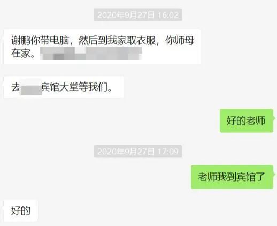Click the tail pointer of 老师我到宾馆了 bubble
The image size is (277, 226).
click(275, 174)
